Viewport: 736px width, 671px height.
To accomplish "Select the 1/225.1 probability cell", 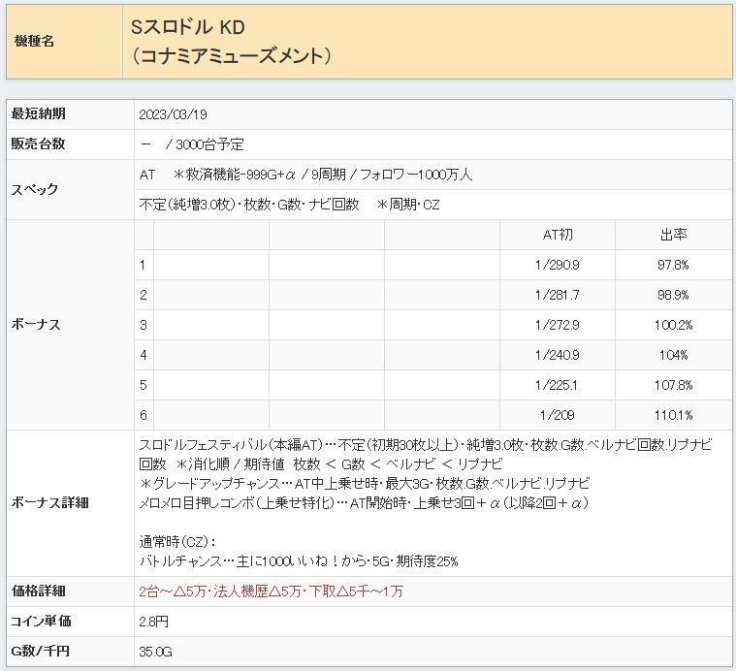I will (x=558, y=385).
